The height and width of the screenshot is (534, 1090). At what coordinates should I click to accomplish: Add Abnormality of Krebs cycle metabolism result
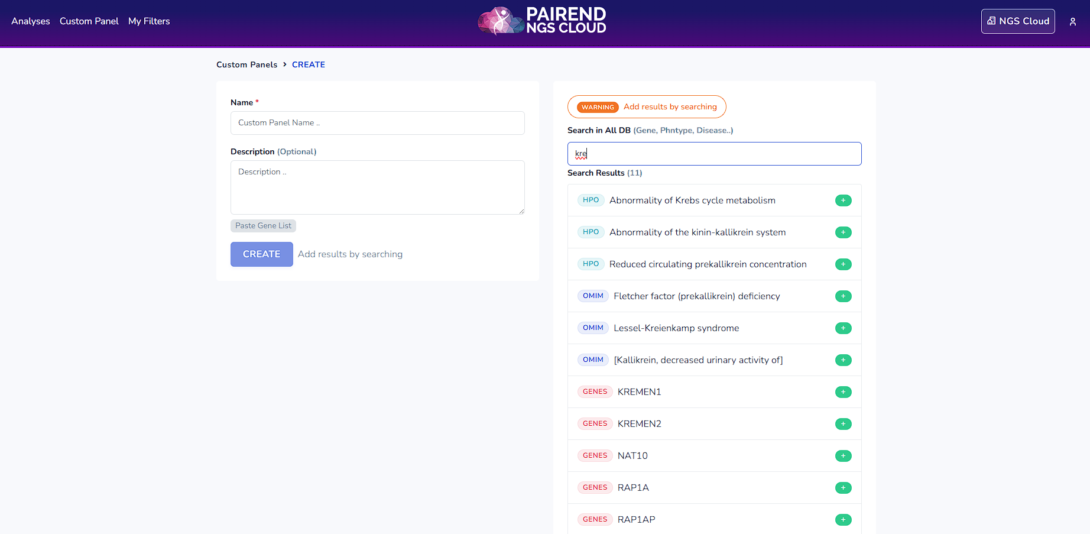click(843, 200)
